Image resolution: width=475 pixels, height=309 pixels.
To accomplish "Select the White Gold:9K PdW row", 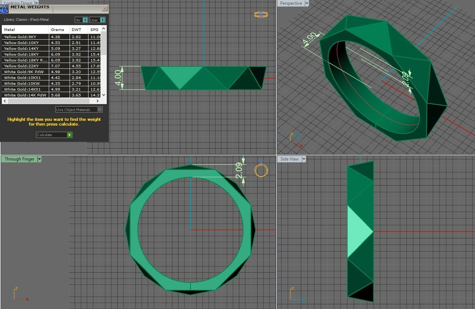I will coord(51,72).
